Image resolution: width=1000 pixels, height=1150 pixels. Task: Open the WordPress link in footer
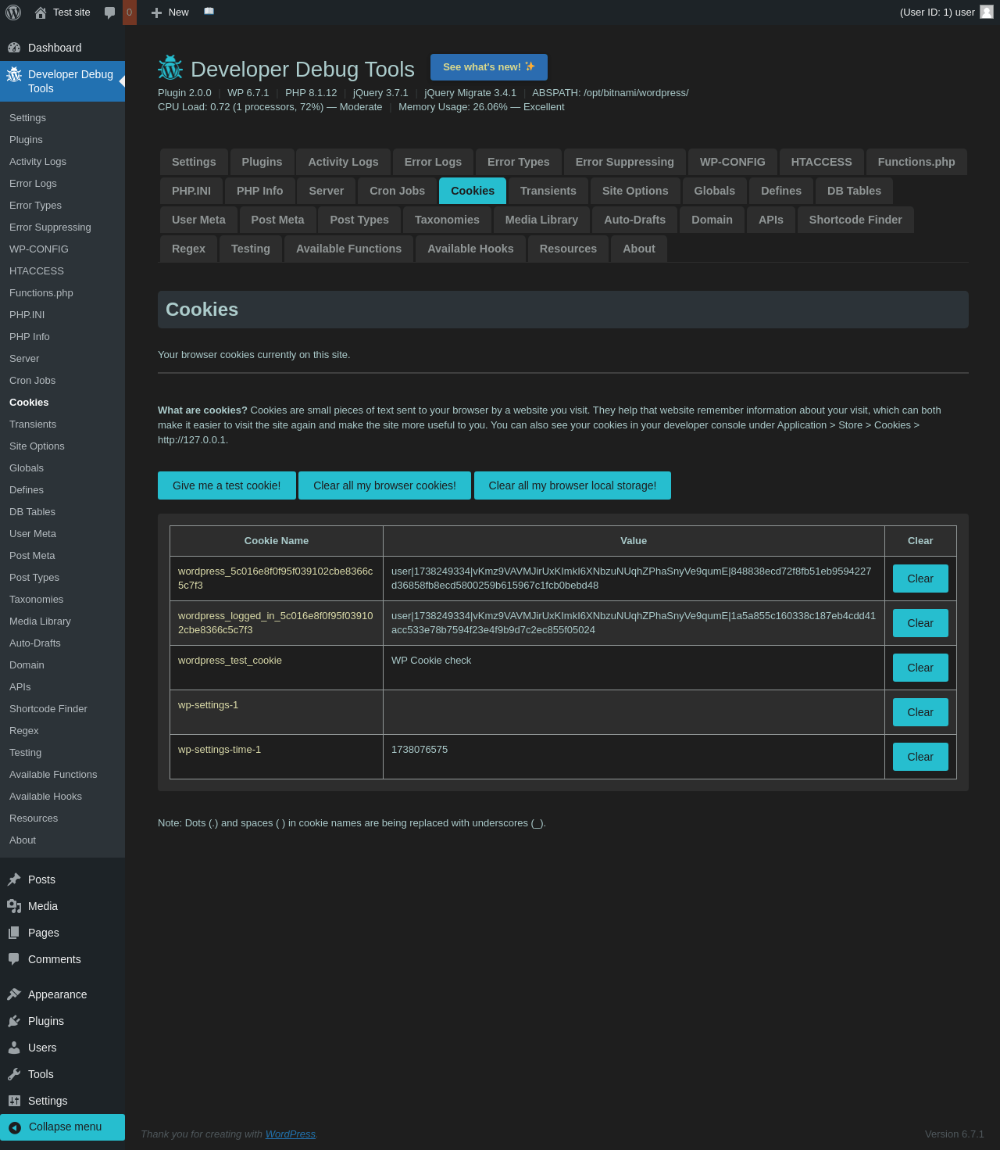point(290,1134)
